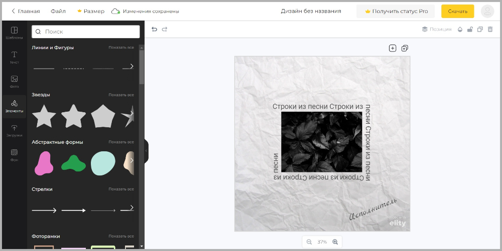
Task: Toggle the lock icon in toolbar
Action: click(x=470, y=30)
